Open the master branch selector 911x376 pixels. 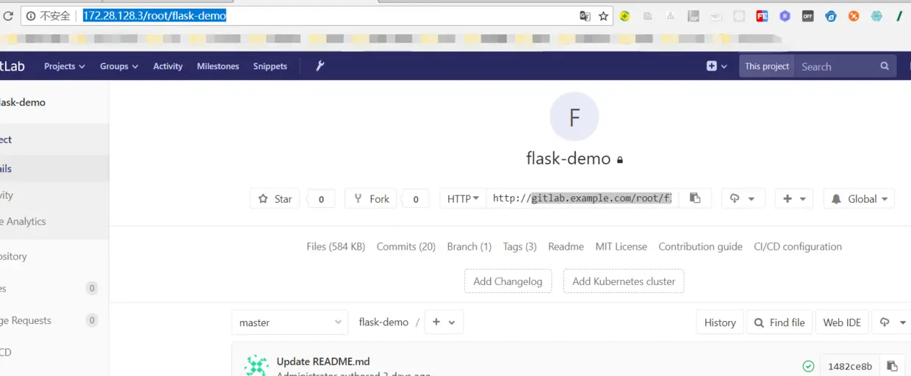(x=289, y=322)
